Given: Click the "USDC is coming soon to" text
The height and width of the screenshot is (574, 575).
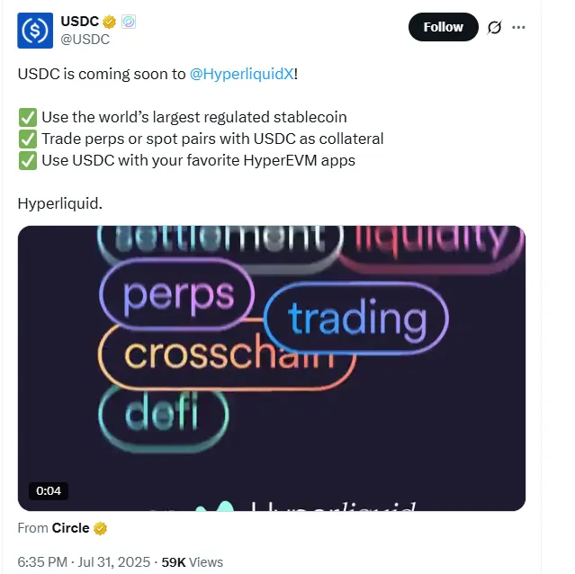Looking at the screenshot, I should [x=102, y=74].
